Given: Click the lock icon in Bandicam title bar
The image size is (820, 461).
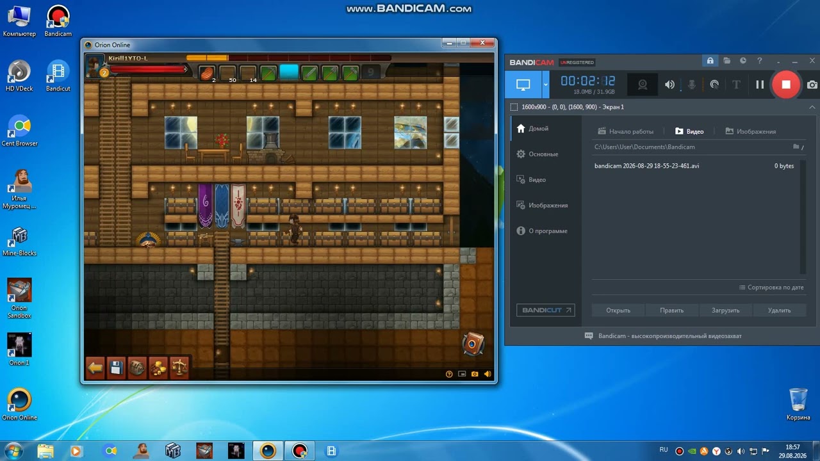Looking at the screenshot, I should pos(710,61).
